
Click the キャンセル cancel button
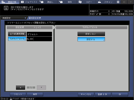(x=86, y=94)
